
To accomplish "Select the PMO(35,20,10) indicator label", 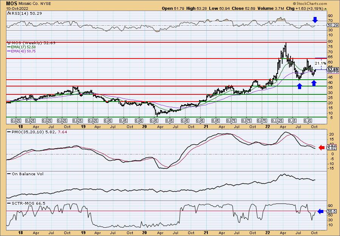I will click(x=37, y=132).
